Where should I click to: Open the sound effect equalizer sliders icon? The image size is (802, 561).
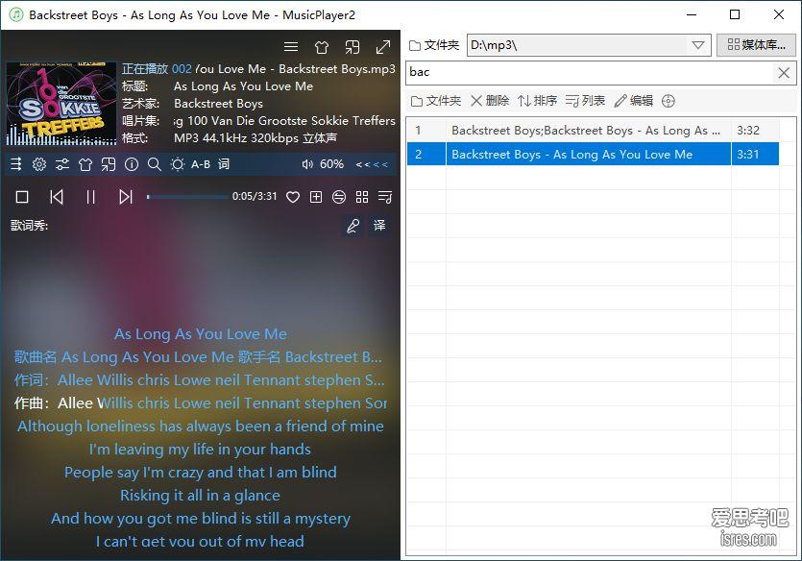[62, 164]
